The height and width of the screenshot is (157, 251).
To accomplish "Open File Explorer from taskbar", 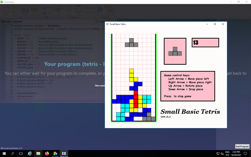I will (38, 153).
